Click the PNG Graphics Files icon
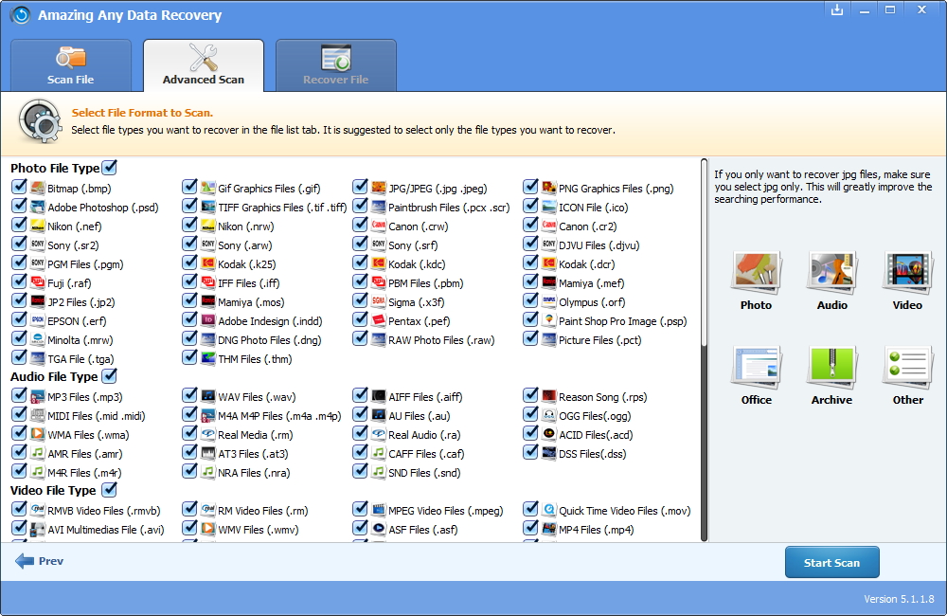Image resolution: width=947 pixels, height=616 pixels. point(549,188)
